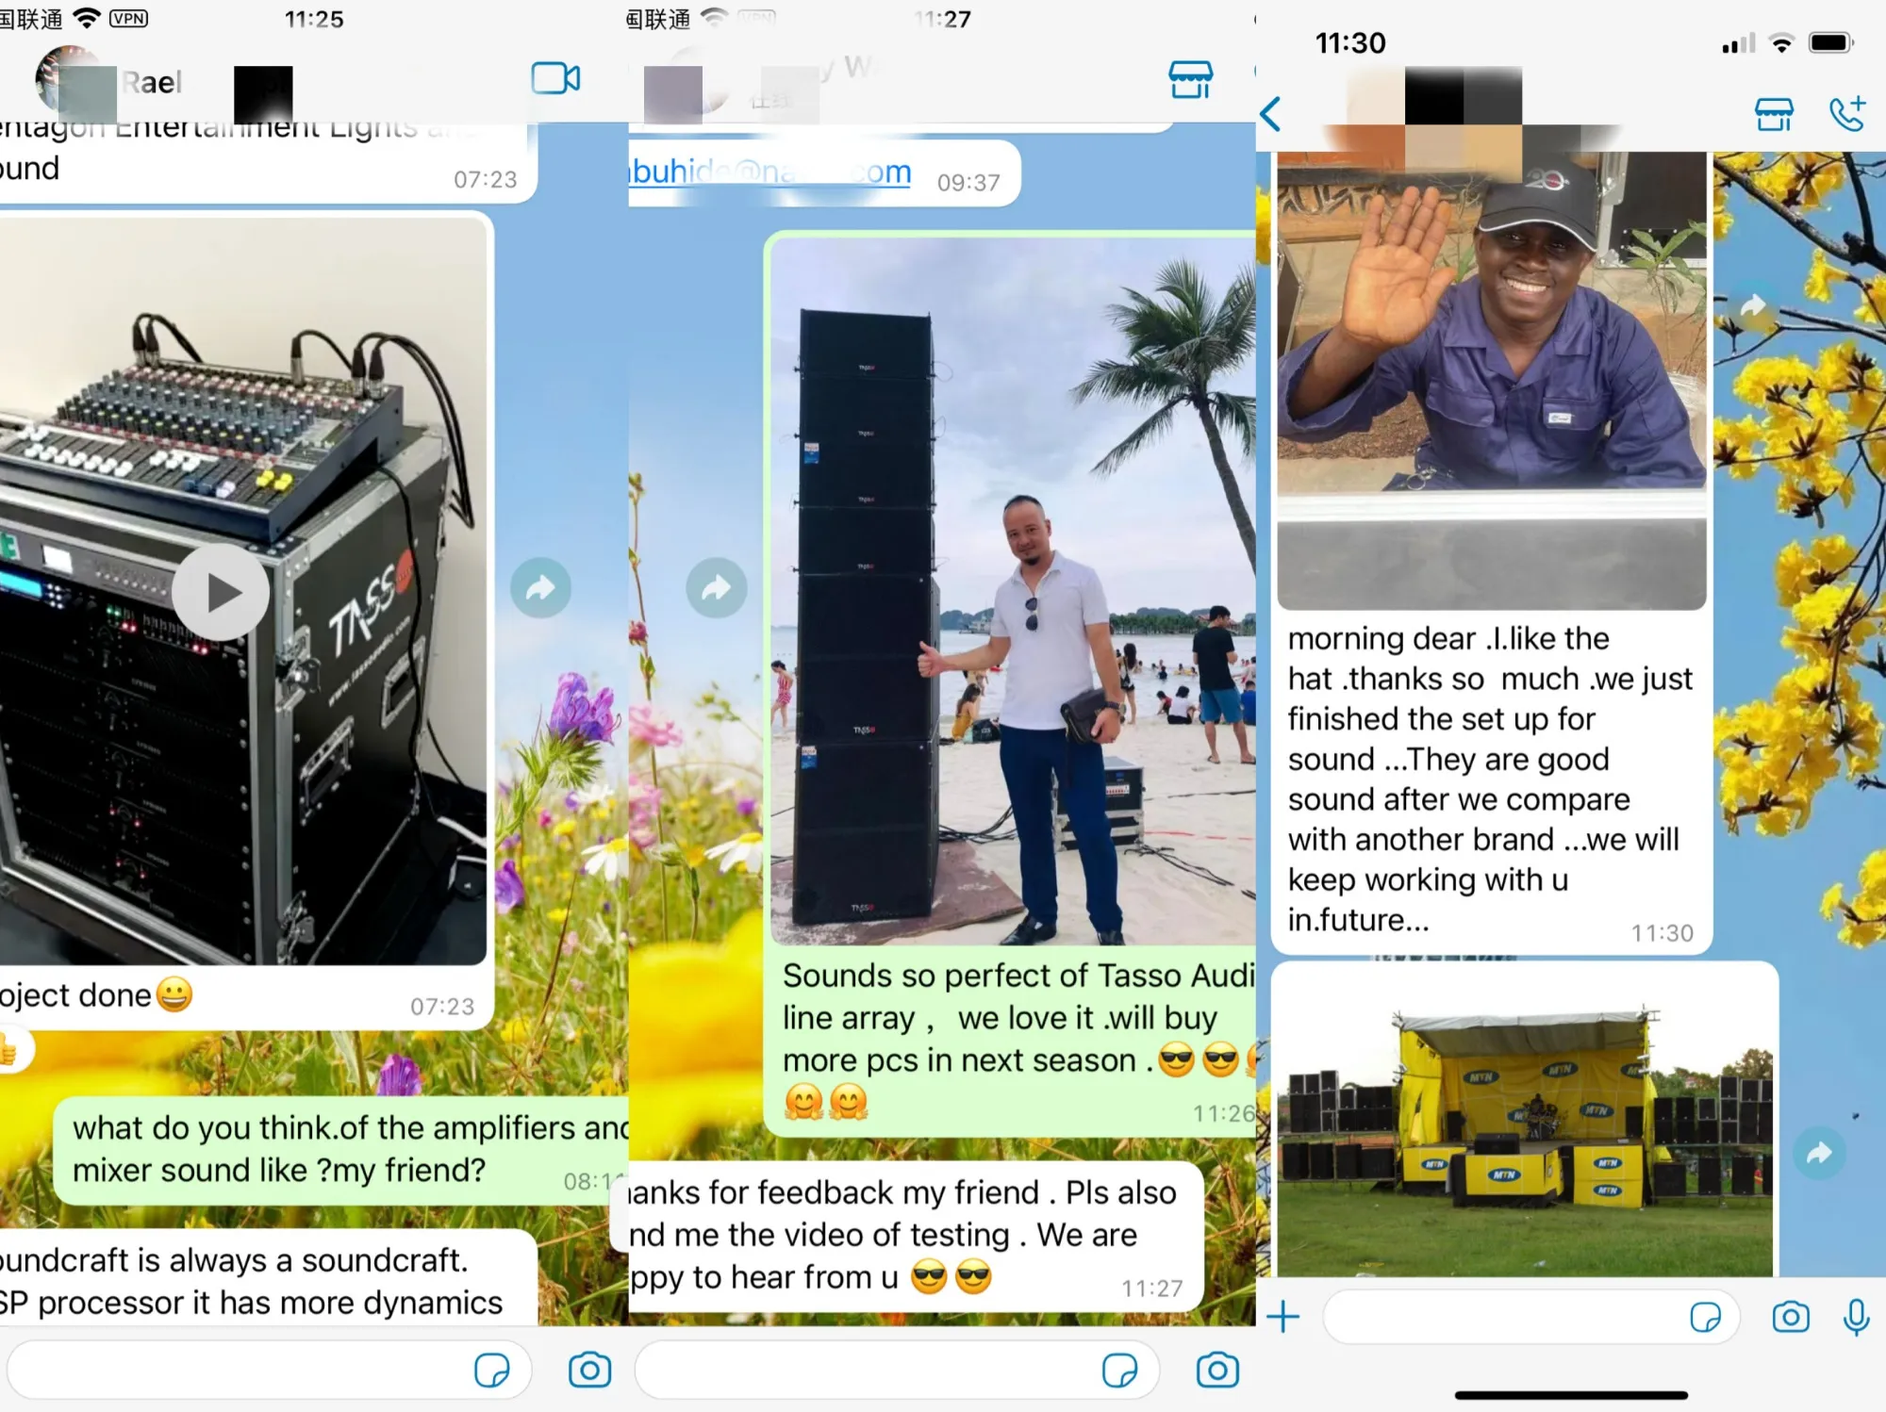
Task: Forward the beach line array photo
Action: 717,588
